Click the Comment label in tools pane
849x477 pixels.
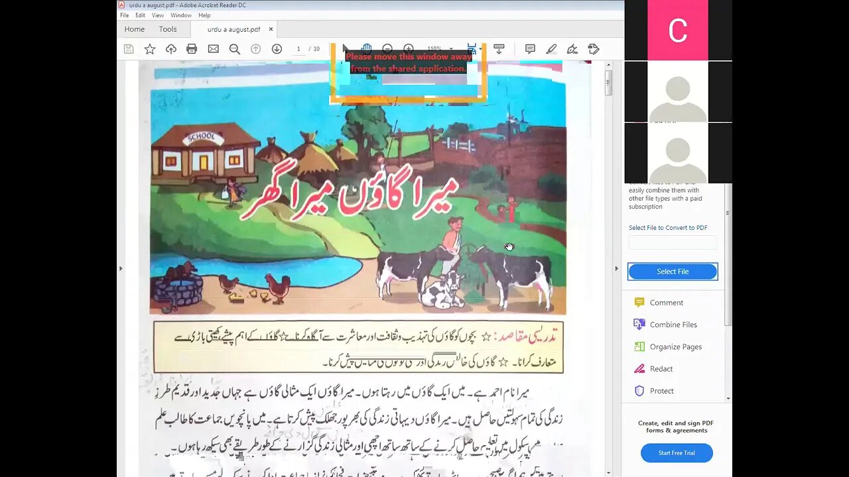667,303
